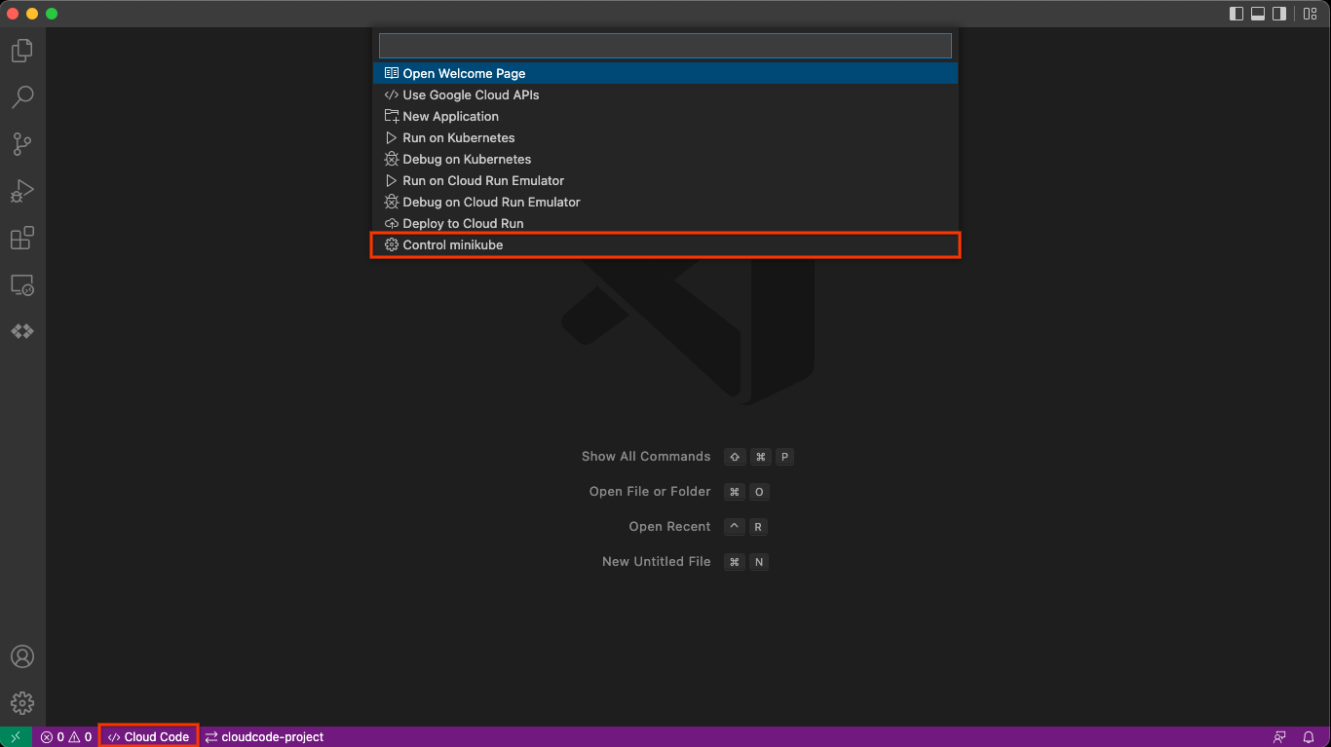Click Cloud Code in status bar
Image resolution: width=1331 pixels, height=747 pixels.
[x=149, y=737]
